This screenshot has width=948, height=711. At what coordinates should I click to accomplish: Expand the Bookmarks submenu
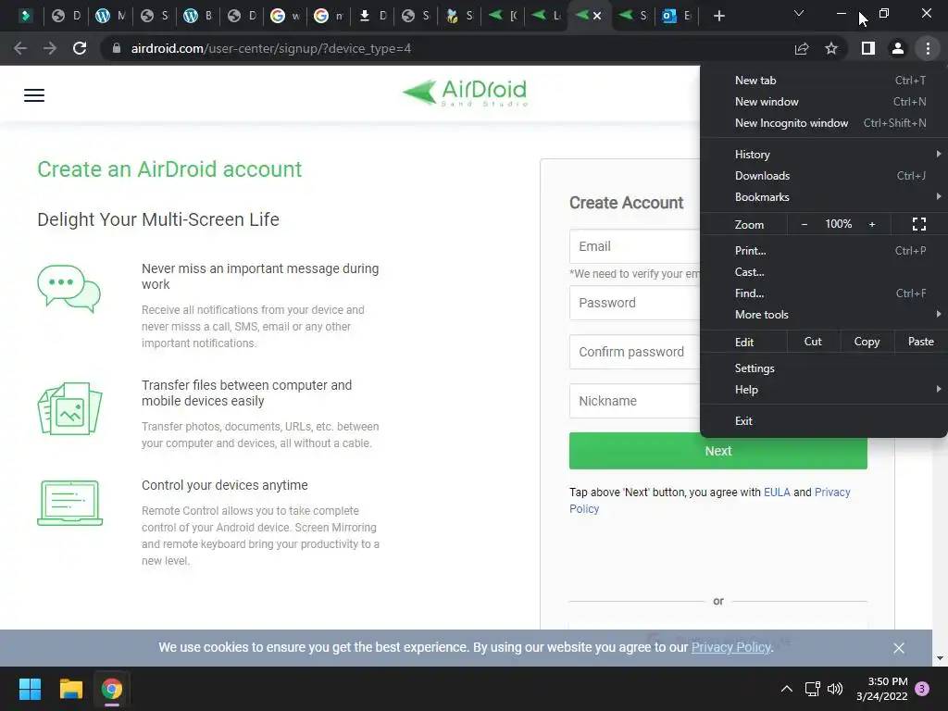[x=823, y=197]
